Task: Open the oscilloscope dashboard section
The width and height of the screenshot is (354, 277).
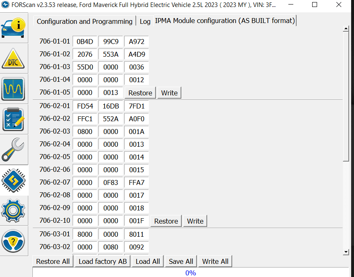Action: point(13,89)
